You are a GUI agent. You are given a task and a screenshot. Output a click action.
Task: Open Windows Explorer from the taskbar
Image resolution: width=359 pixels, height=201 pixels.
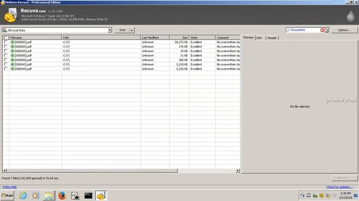coord(49,195)
